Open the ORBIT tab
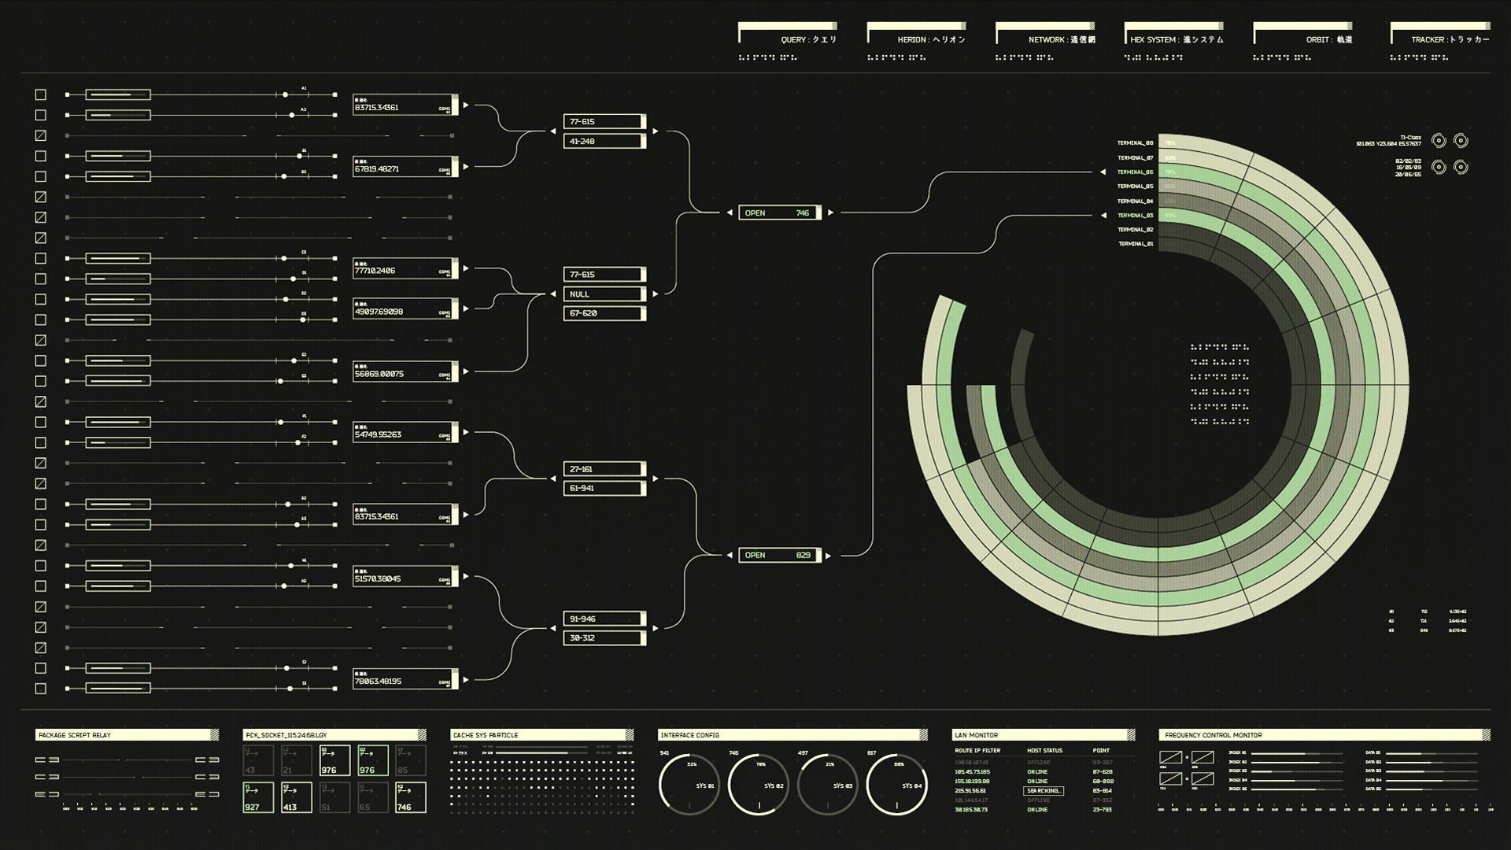 point(1303,35)
